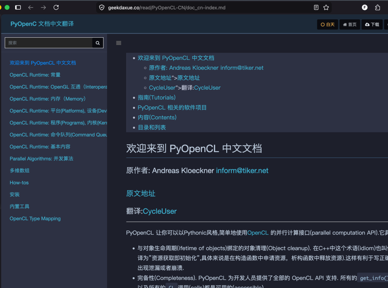This screenshot has width=388, height=288.
Task: Open sidebar item OpenCL Runtime: 程序(Programs)
Action: [x=59, y=123]
